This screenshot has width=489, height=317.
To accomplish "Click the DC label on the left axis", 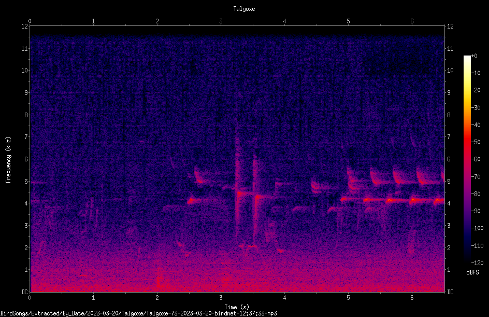I will coord(25,292).
